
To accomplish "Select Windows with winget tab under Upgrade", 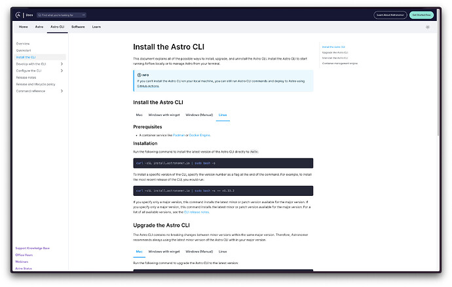I will [164, 252].
